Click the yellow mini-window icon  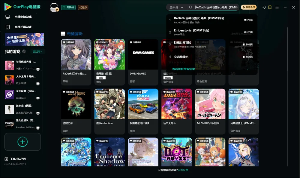point(270,7)
